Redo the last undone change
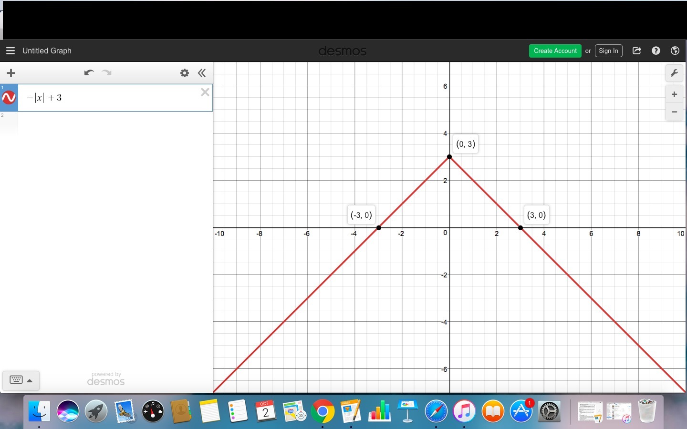 click(x=107, y=72)
